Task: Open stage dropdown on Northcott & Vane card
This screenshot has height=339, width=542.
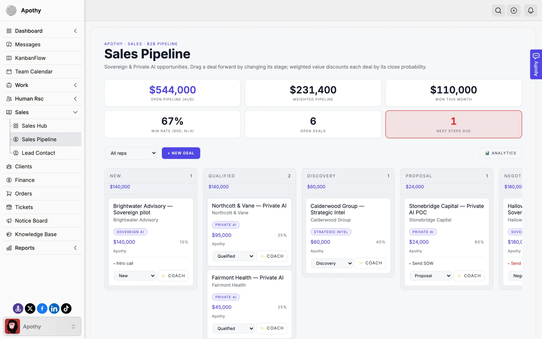Action: (x=234, y=256)
